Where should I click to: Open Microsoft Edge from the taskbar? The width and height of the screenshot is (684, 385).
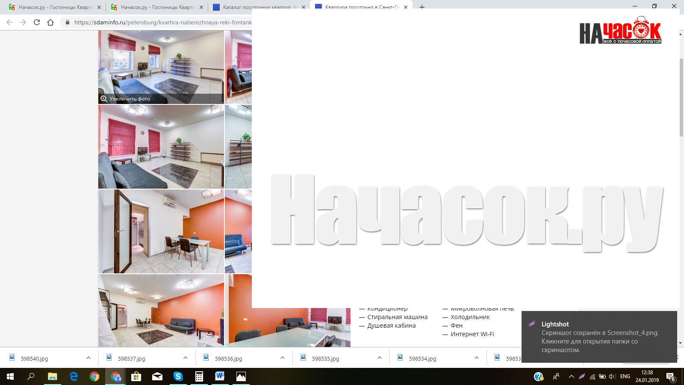74,376
